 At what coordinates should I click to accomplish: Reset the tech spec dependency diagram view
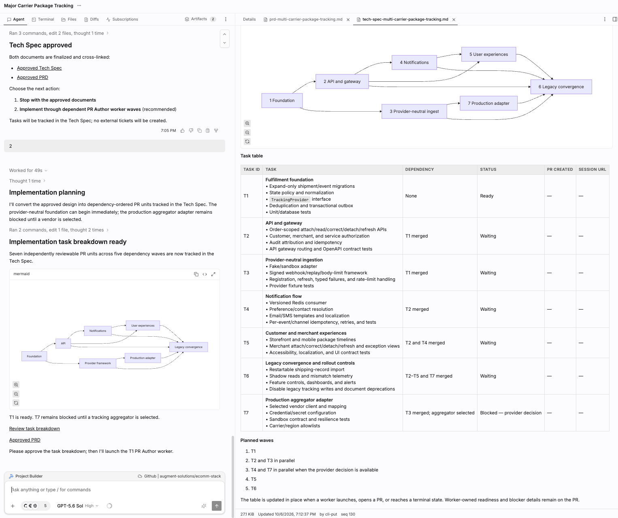coord(247,142)
